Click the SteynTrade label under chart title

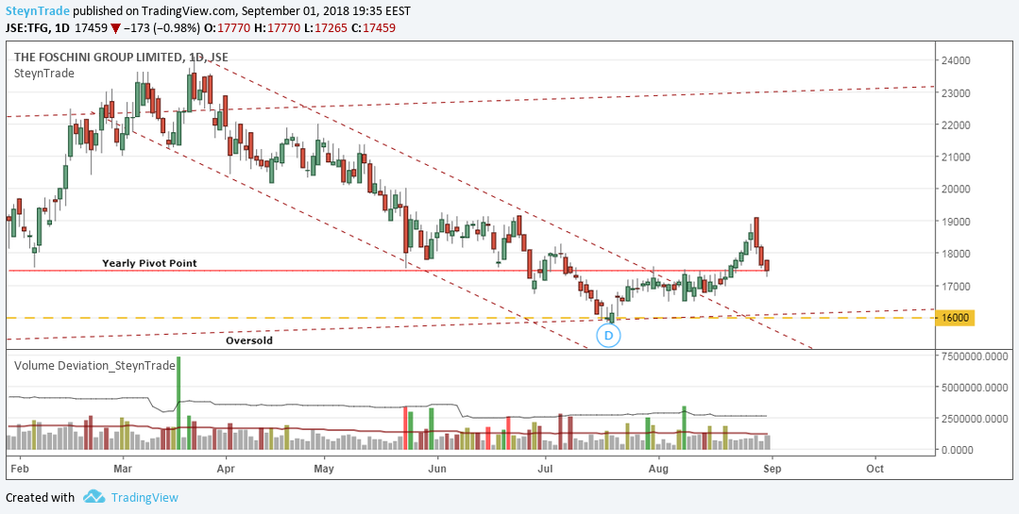(x=44, y=74)
